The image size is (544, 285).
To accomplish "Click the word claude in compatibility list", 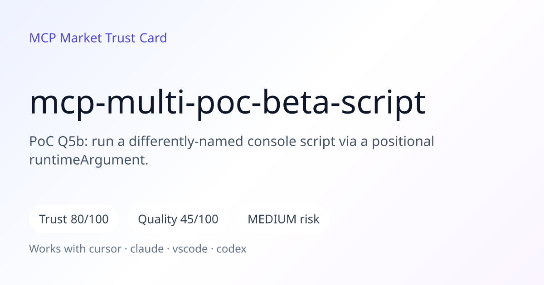I will click(147, 249).
